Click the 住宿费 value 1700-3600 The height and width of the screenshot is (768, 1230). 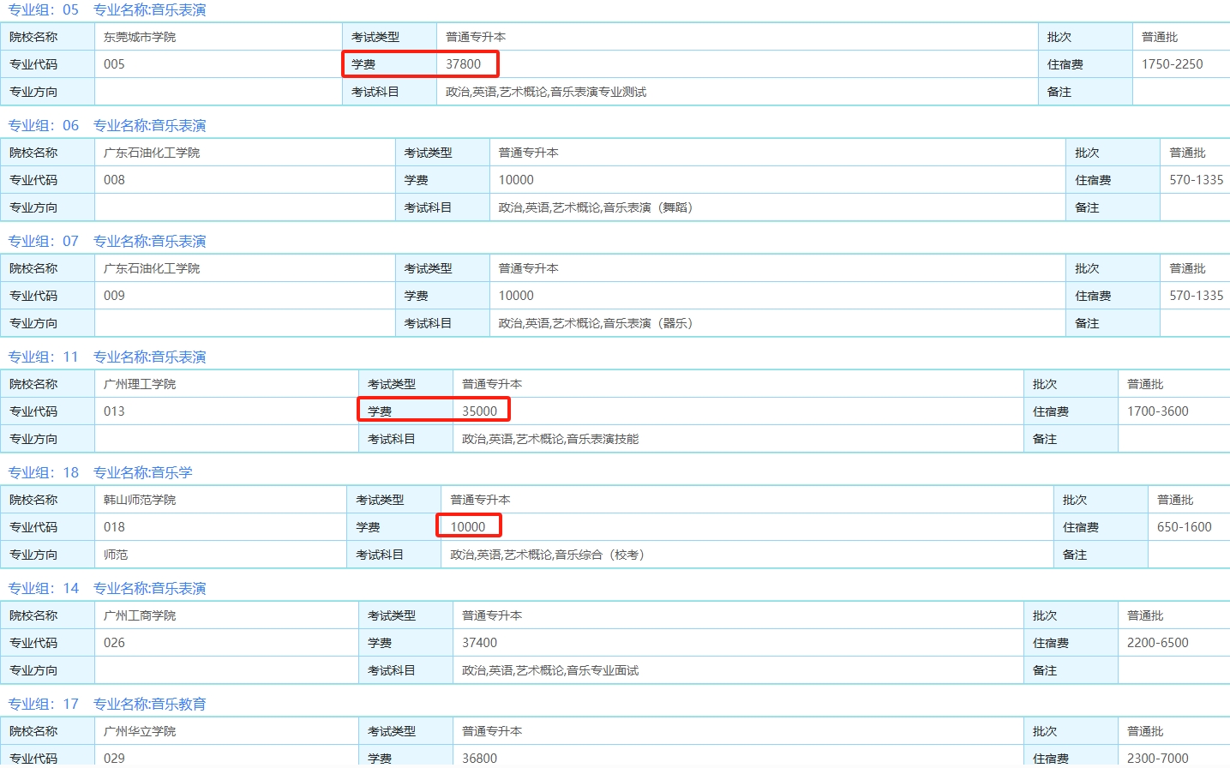pos(1158,411)
